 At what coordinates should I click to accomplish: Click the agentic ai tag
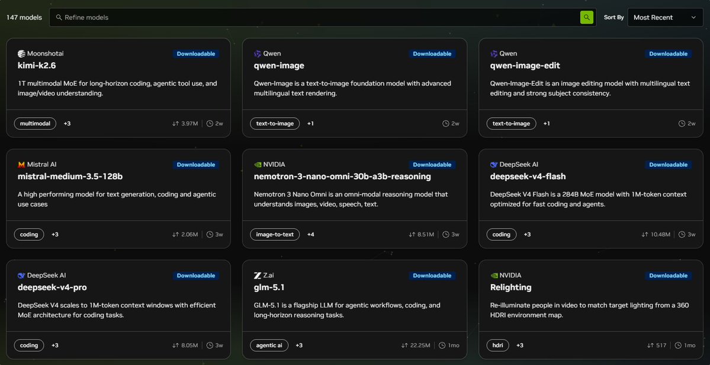pyautogui.click(x=269, y=345)
